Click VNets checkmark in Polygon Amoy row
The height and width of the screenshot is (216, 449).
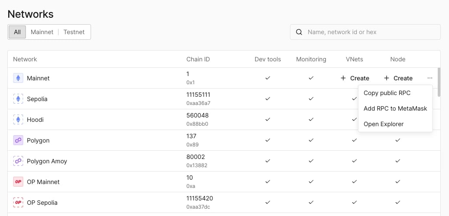click(354, 161)
